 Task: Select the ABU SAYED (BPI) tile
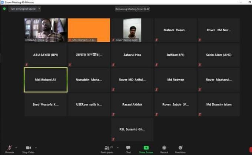coord(46,55)
